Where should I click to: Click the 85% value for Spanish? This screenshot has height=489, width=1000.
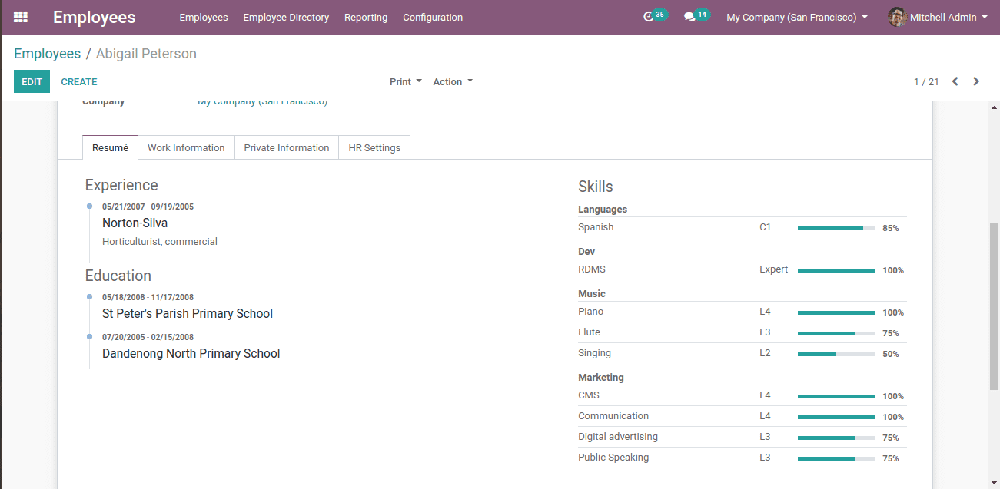tap(891, 228)
